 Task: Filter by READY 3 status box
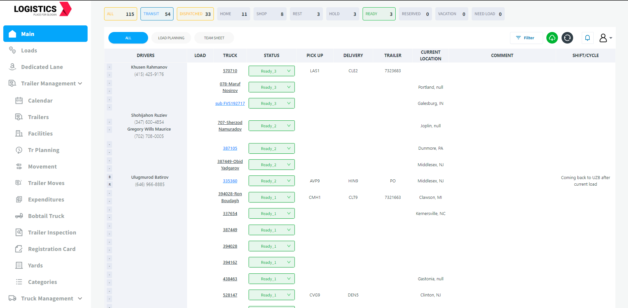[x=379, y=14]
